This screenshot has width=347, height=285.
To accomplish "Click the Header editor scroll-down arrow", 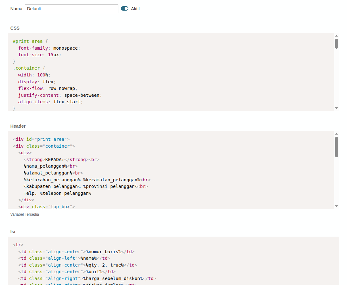I will 336,206.
